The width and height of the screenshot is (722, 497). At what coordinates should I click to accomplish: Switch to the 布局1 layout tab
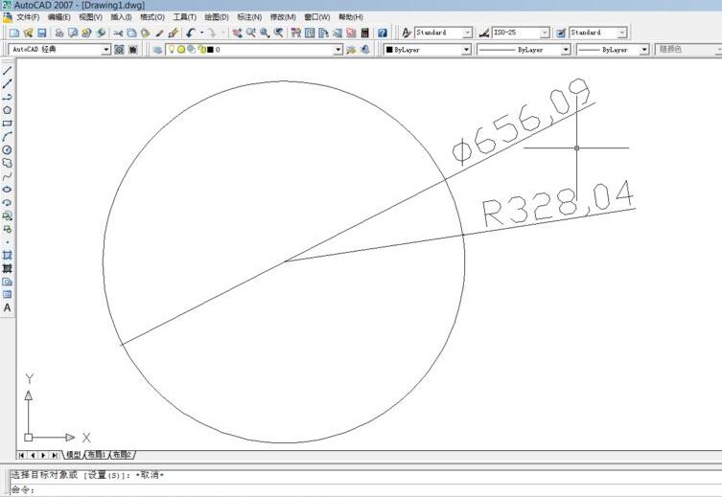pos(97,455)
